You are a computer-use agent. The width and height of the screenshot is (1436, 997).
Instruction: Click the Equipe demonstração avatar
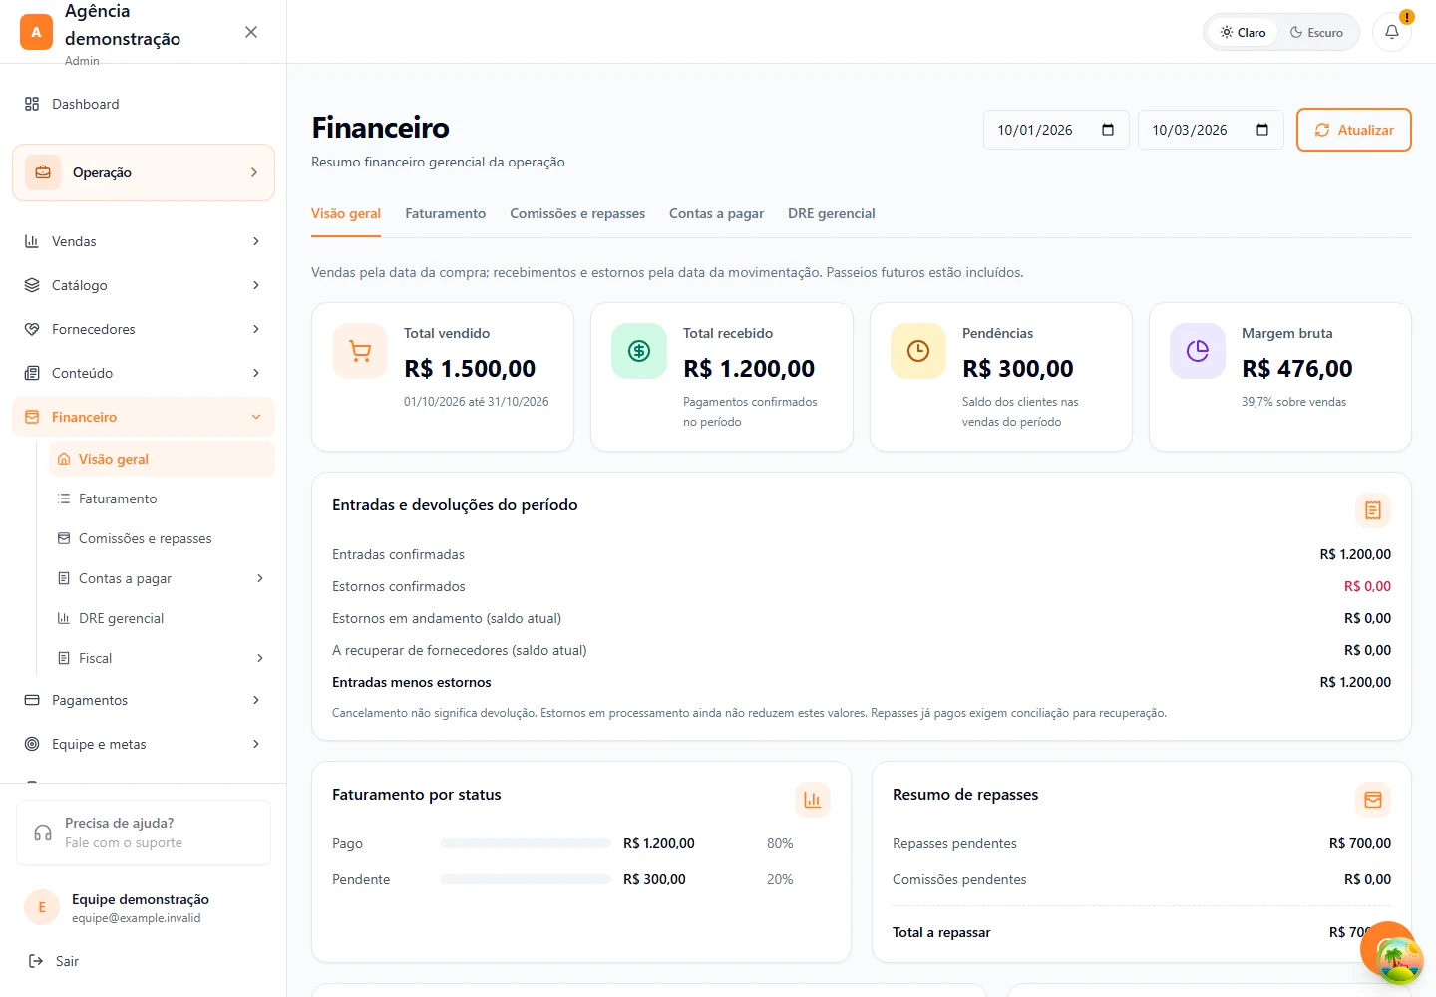pyautogui.click(x=42, y=907)
